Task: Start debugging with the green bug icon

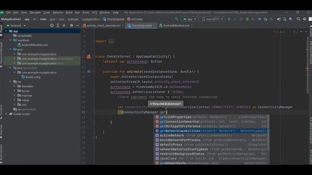Action: (x=247, y=19)
